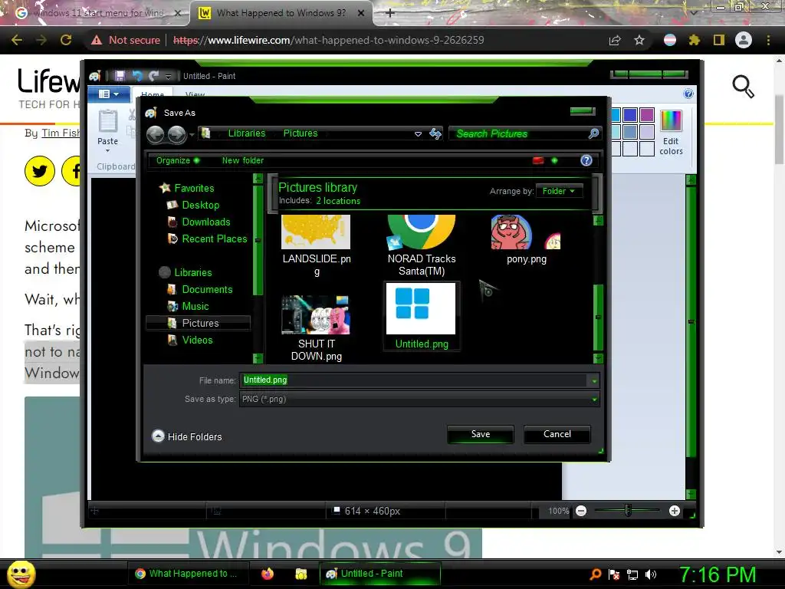
Task: Expand the File name dropdown arrow
Action: pos(594,380)
